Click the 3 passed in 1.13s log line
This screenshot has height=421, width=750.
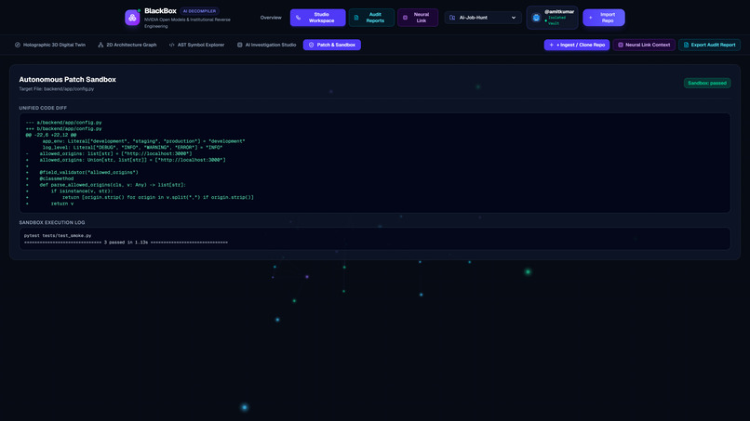(x=126, y=243)
